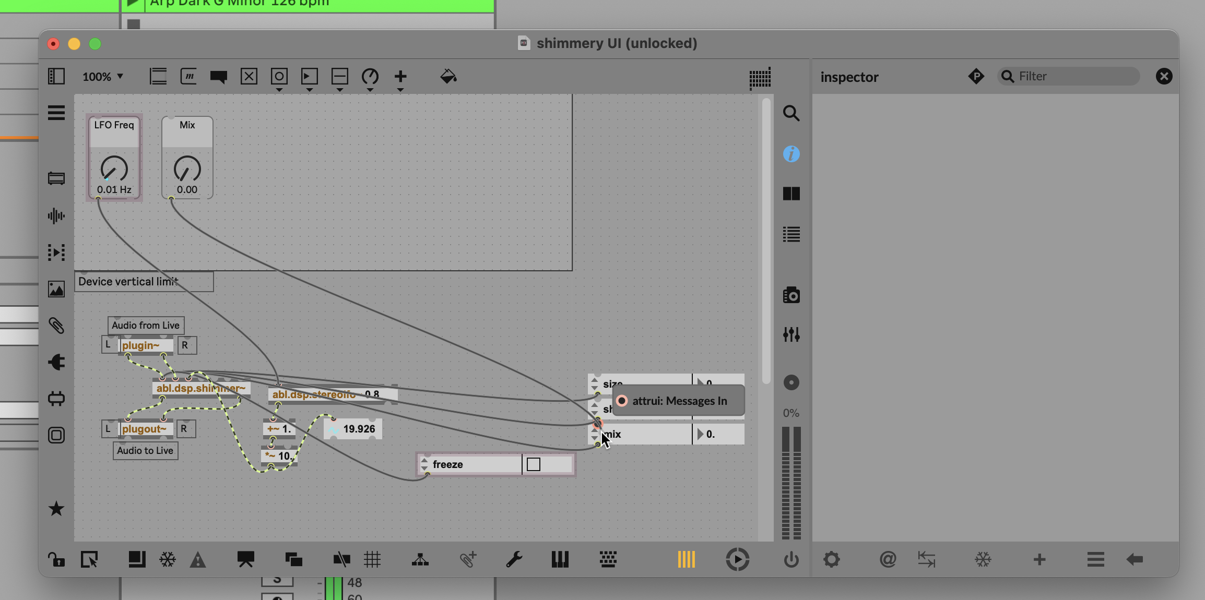This screenshot has width=1205, height=600.
Task: Toggle patcher lock icon at bottom-left
Action: (56, 560)
